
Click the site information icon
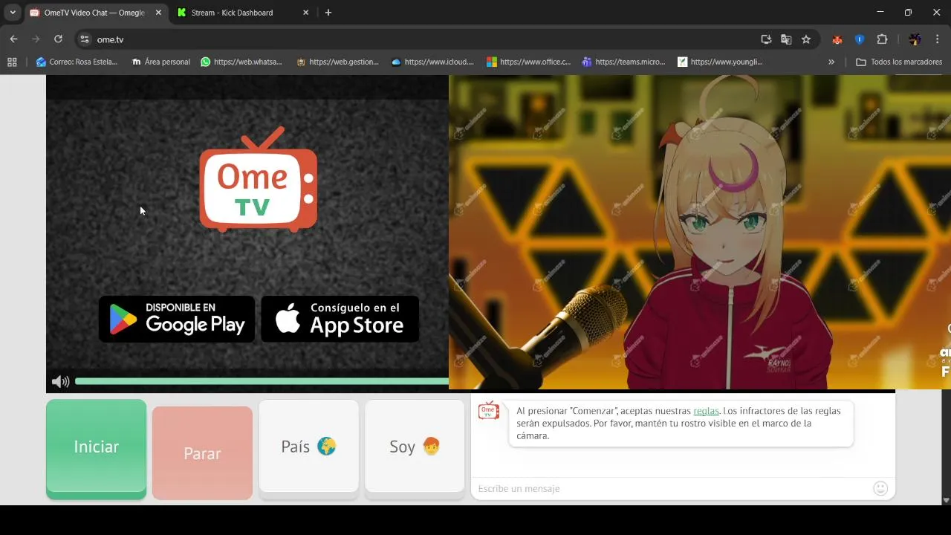(x=85, y=39)
